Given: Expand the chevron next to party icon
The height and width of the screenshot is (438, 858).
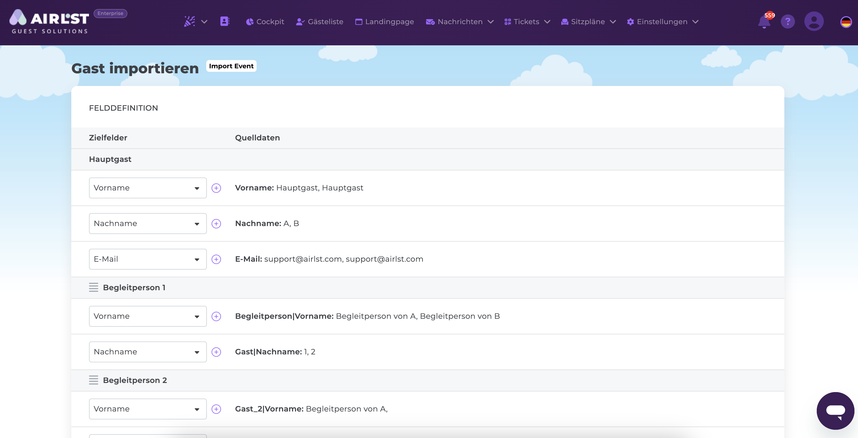Looking at the screenshot, I should [x=204, y=22].
